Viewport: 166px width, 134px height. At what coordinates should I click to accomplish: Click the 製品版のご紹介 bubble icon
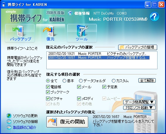9,127
